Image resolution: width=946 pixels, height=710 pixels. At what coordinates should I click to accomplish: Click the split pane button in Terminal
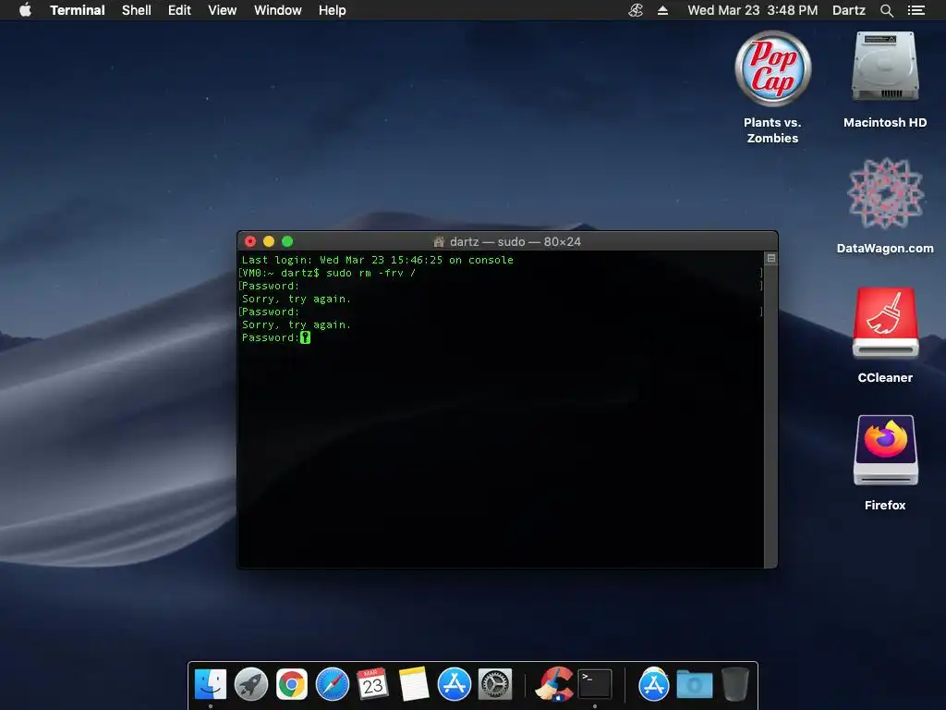771,259
